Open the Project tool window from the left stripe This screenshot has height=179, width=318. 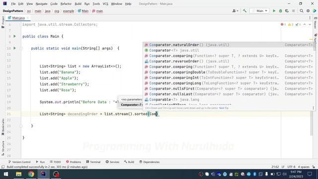[3, 22]
